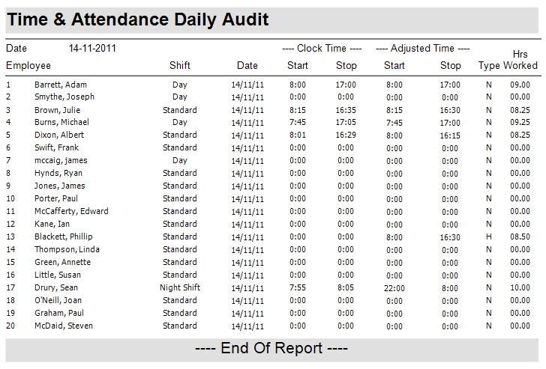Select employee McDaid, Steven

[x=64, y=326]
